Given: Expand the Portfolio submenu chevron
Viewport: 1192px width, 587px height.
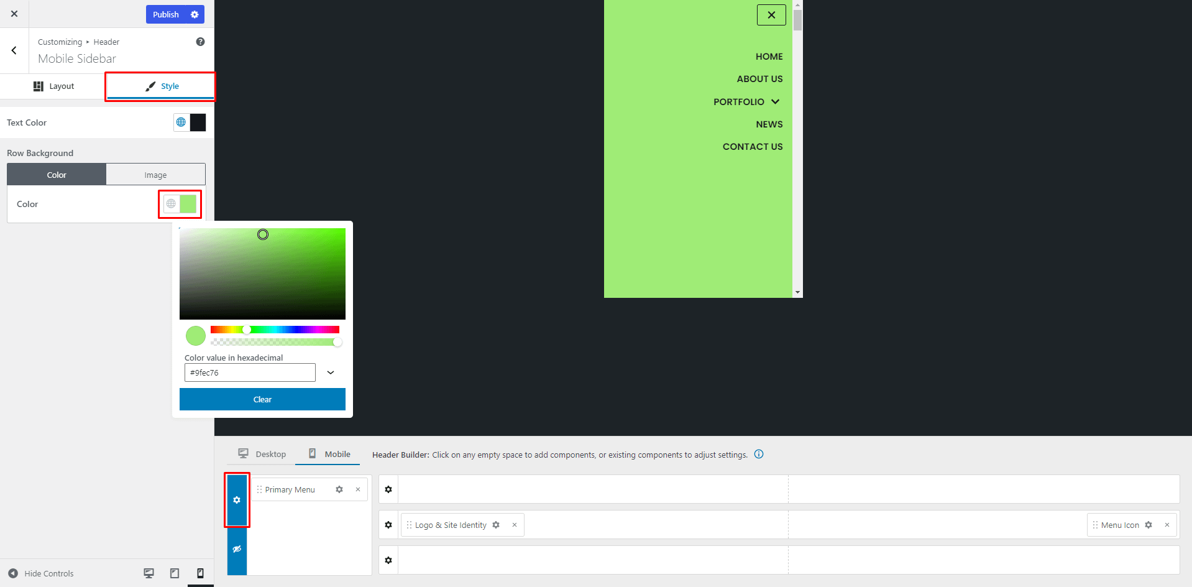Looking at the screenshot, I should pyautogui.click(x=775, y=101).
